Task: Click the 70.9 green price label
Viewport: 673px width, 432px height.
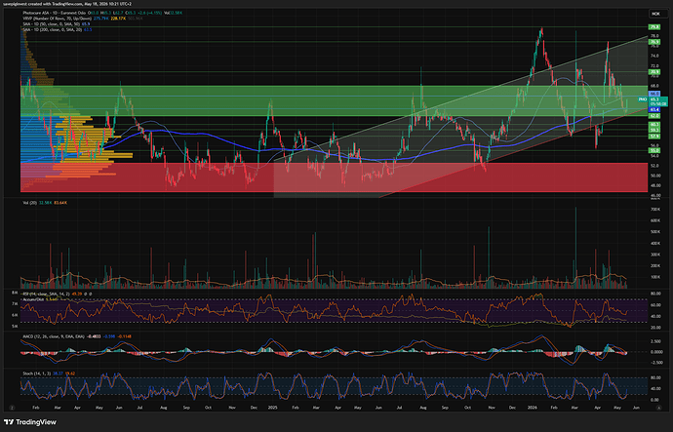Action: (654, 72)
